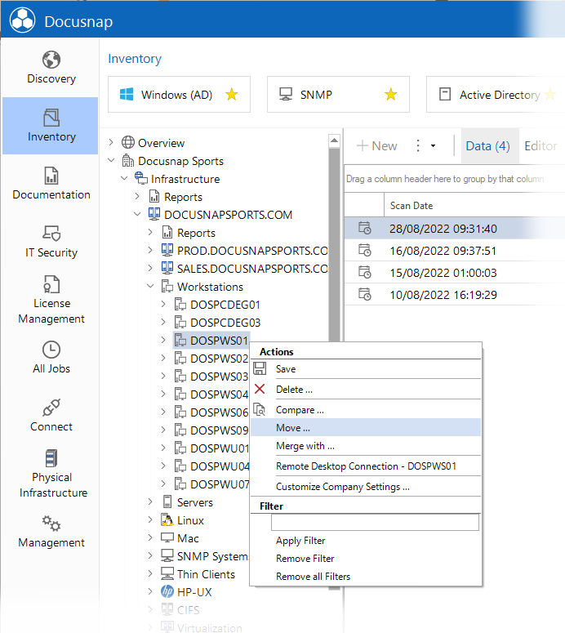The height and width of the screenshot is (633, 565).
Task: Choose Delete ... in the context menu
Action: tap(366, 389)
